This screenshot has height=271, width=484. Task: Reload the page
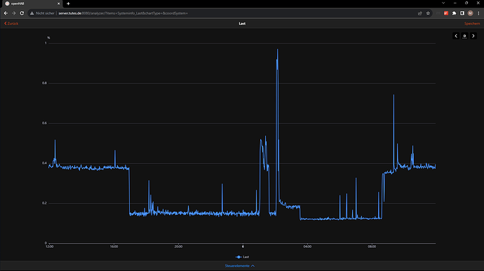[22, 13]
